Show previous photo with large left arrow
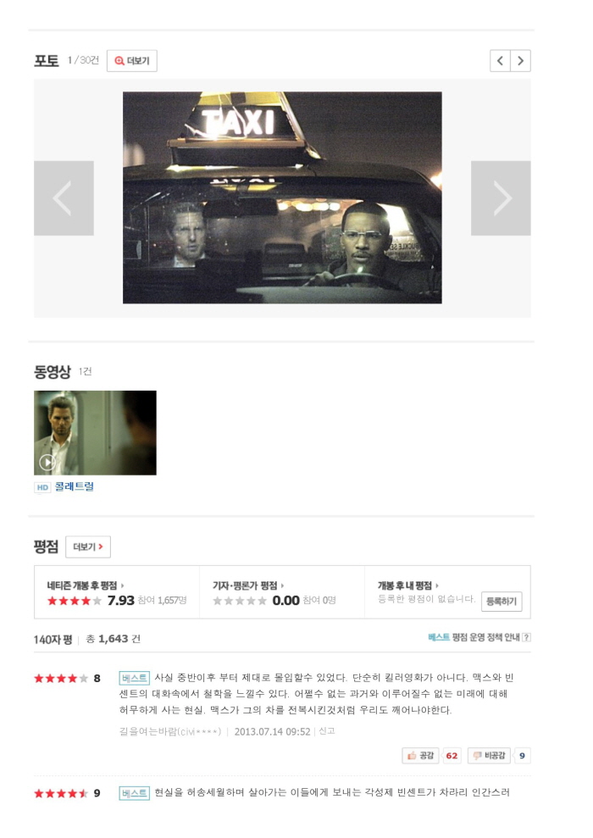Screen dimensions: 593x838 tap(64, 198)
